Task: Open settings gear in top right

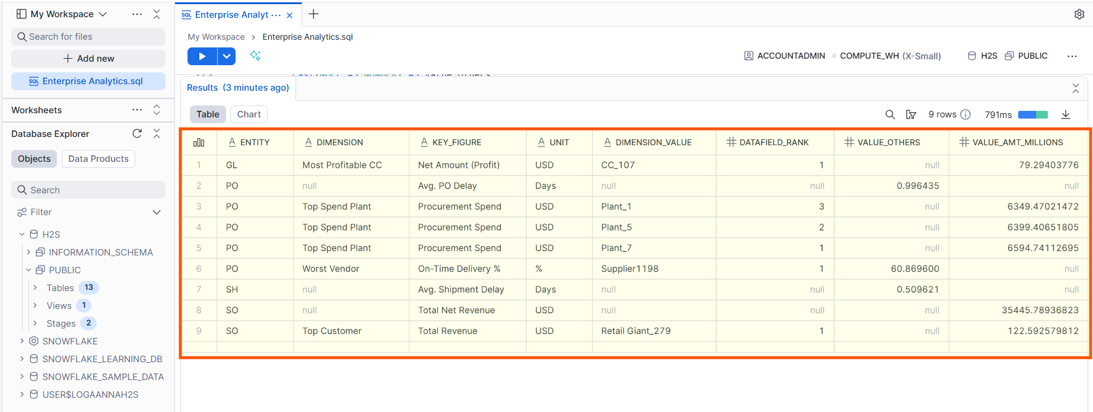Action: click(x=1079, y=14)
